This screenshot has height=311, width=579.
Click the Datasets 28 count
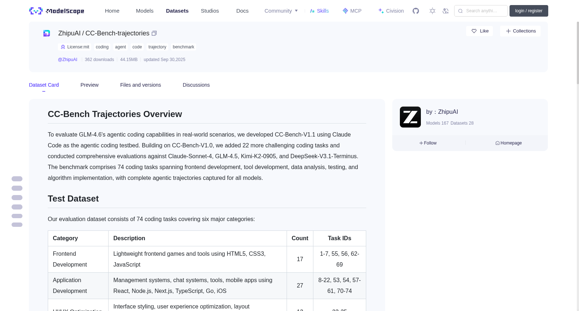(462, 123)
